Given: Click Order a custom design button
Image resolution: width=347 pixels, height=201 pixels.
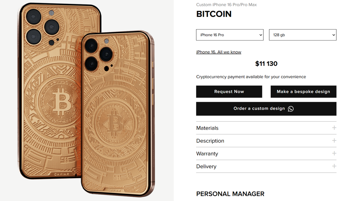Looking at the screenshot, I should tap(259, 109).
